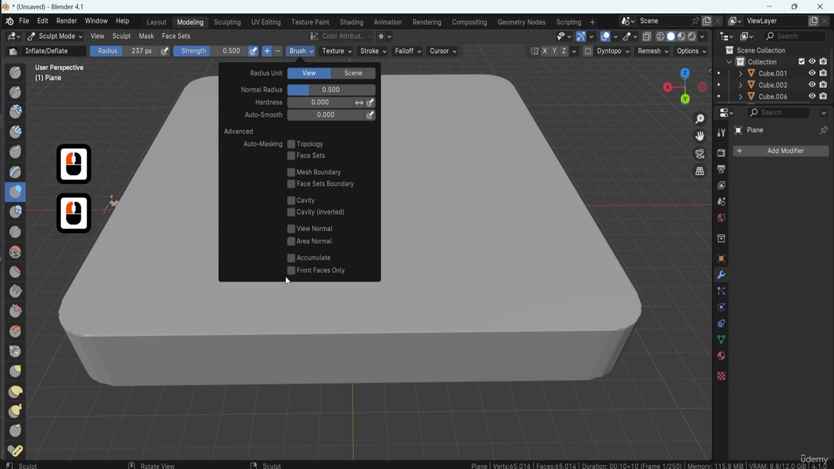Toggle the camera view icon
Viewport: 834px width, 469px height.
[700, 154]
